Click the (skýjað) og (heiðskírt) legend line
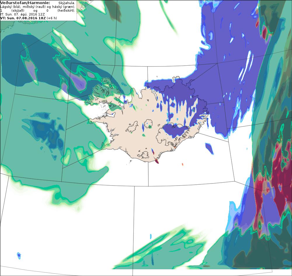The height and width of the screenshot is (276, 292). tap(38, 11)
